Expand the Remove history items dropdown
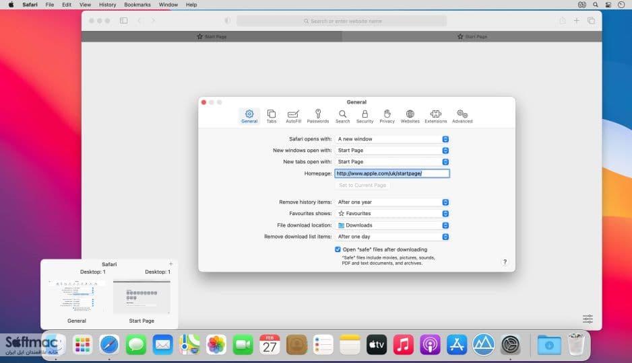The image size is (632, 363). click(x=392, y=202)
